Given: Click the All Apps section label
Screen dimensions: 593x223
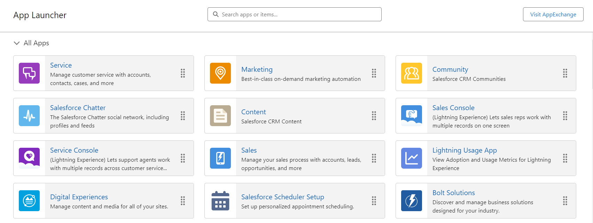Looking at the screenshot, I should click(x=36, y=43).
